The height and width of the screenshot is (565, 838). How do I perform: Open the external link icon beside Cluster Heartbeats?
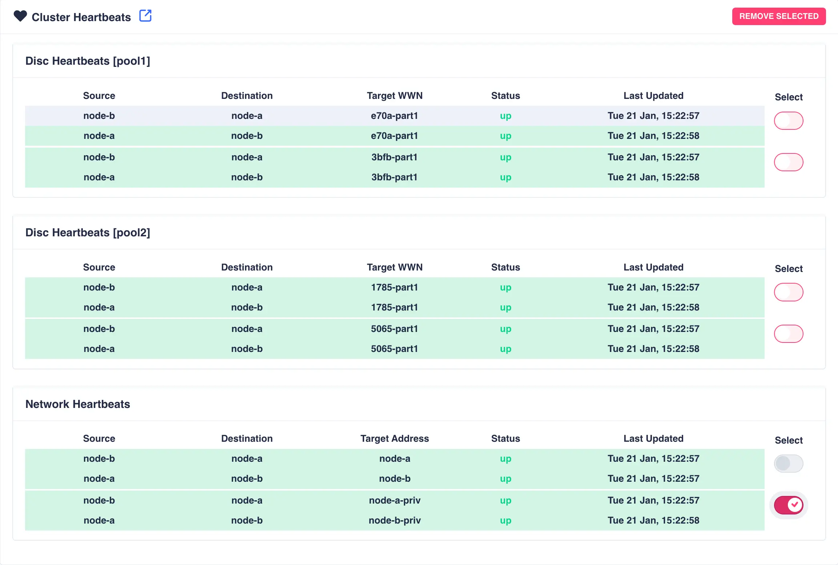point(145,16)
